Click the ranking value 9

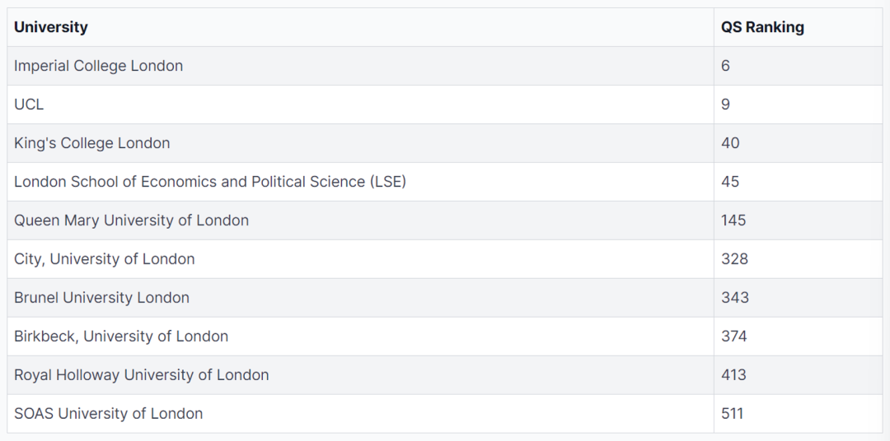click(x=725, y=104)
